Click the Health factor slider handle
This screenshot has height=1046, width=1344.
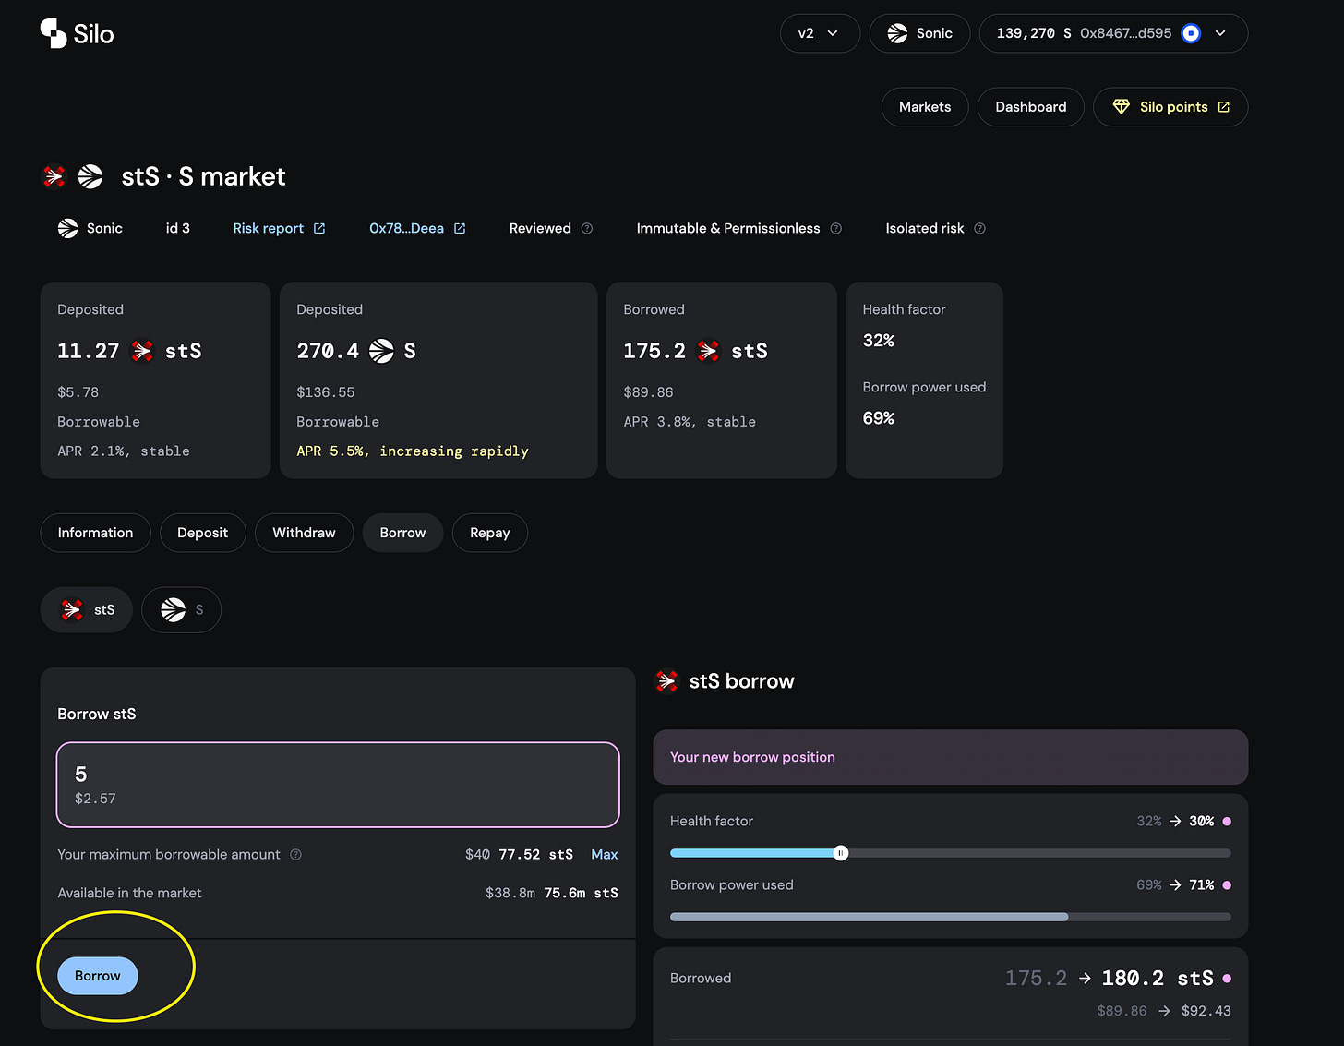(841, 853)
